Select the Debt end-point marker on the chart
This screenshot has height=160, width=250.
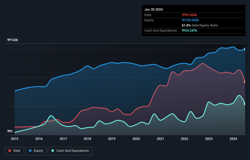point(245,82)
